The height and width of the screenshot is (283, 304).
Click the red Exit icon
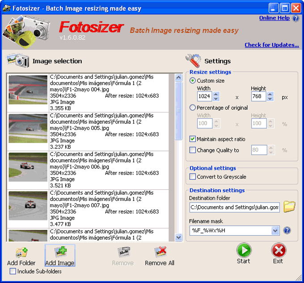tap(279, 250)
